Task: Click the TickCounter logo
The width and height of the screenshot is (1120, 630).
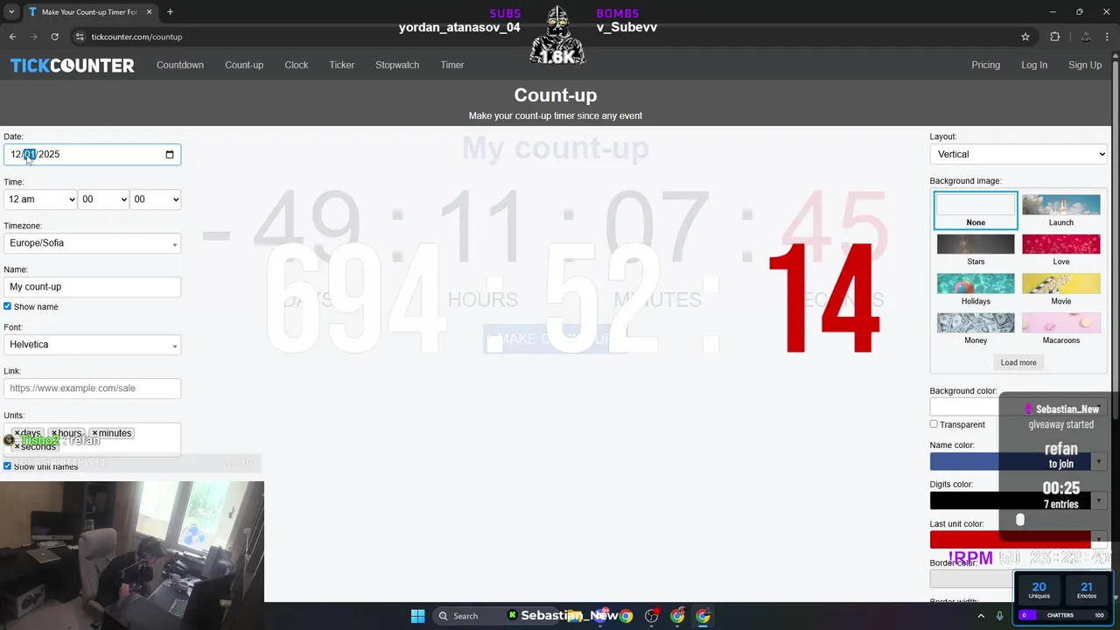Action: coord(73,66)
